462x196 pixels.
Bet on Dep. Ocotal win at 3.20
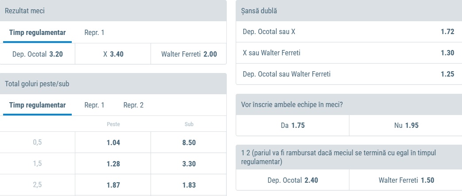tap(38, 54)
